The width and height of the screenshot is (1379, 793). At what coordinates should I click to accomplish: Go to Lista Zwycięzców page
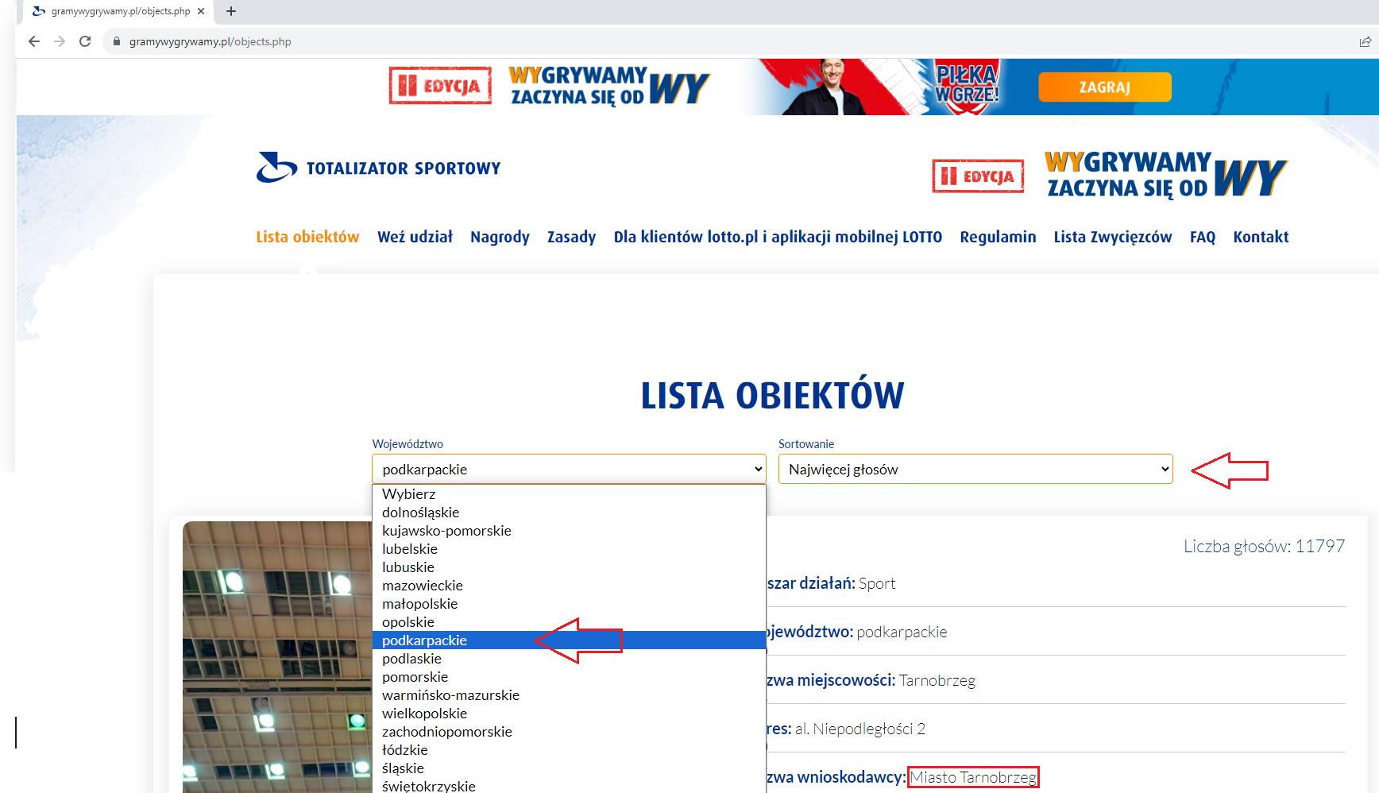1112,237
